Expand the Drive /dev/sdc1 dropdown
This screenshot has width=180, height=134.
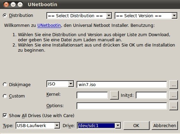click(99, 125)
